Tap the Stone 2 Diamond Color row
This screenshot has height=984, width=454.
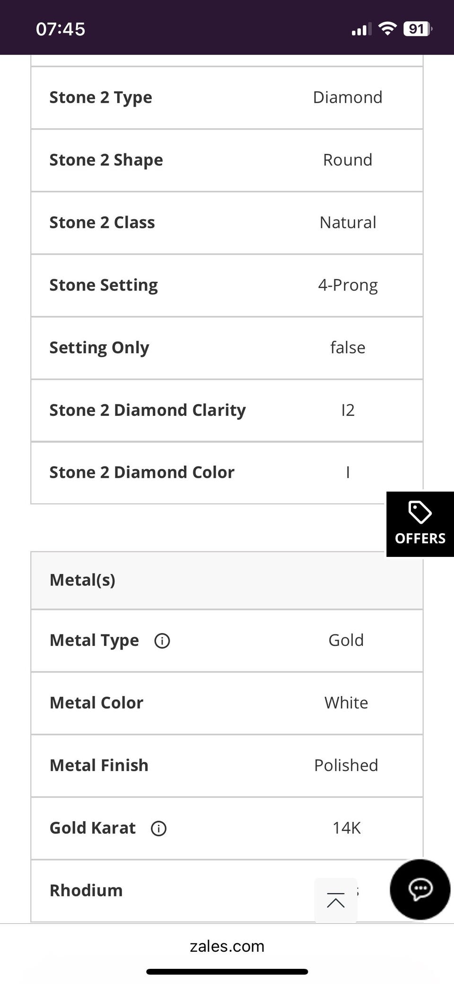point(227,473)
